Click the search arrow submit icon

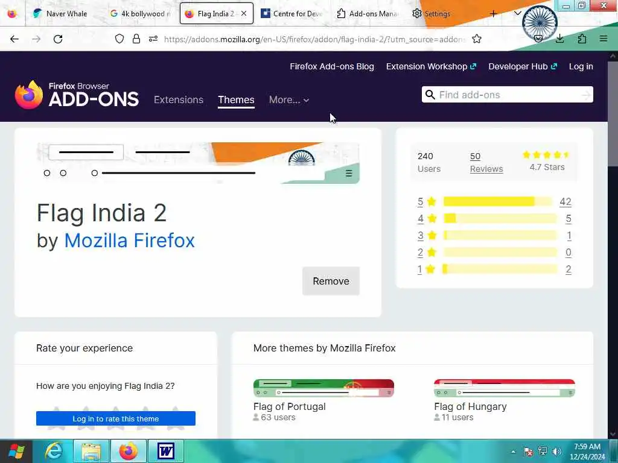point(586,95)
